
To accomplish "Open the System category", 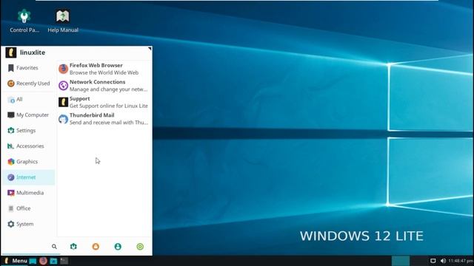I will click(x=28, y=224).
